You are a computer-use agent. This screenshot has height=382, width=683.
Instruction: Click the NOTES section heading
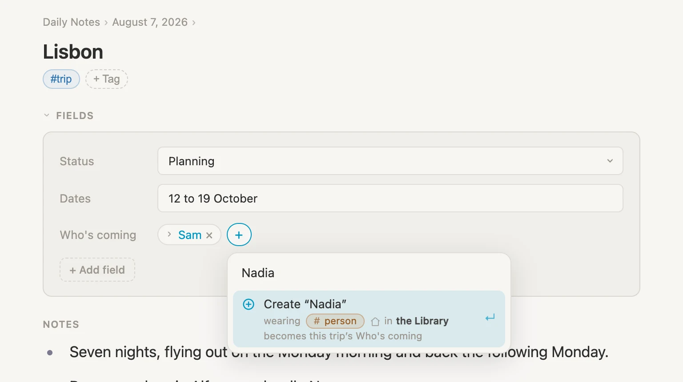click(61, 324)
